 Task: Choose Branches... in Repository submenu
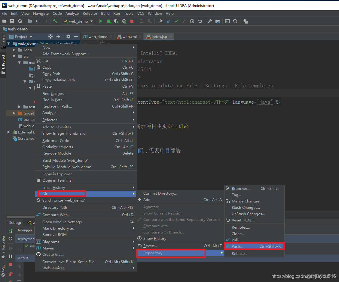click(254, 189)
